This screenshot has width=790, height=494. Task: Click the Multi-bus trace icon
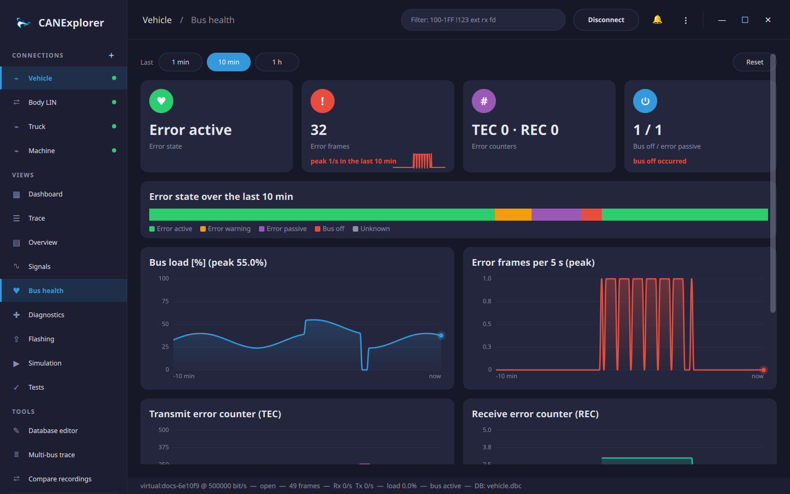(16, 455)
